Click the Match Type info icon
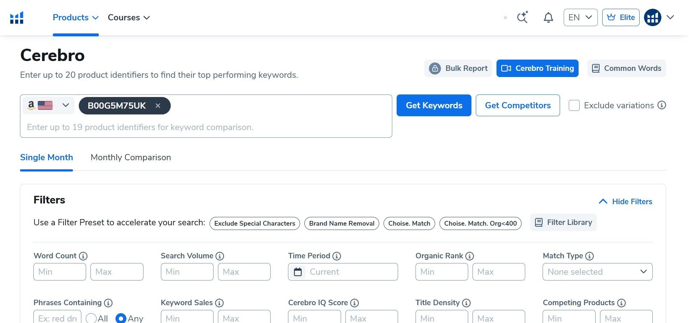The width and height of the screenshot is (689, 323). pos(589,256)
